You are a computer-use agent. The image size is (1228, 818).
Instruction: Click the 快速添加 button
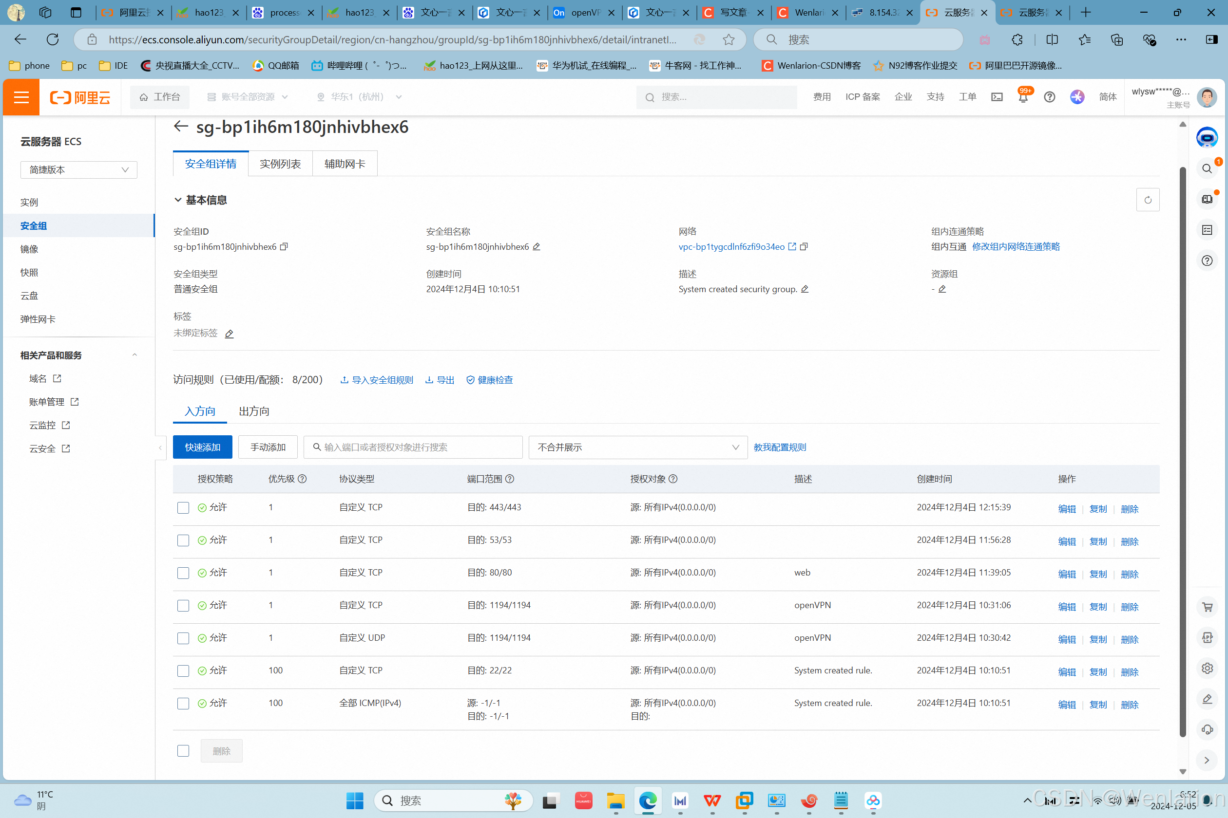tap(203, 447)
